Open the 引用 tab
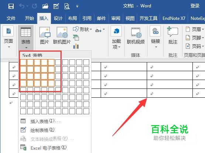The height and width of the screenshot is (153, 205). click(x=87, y=18)
